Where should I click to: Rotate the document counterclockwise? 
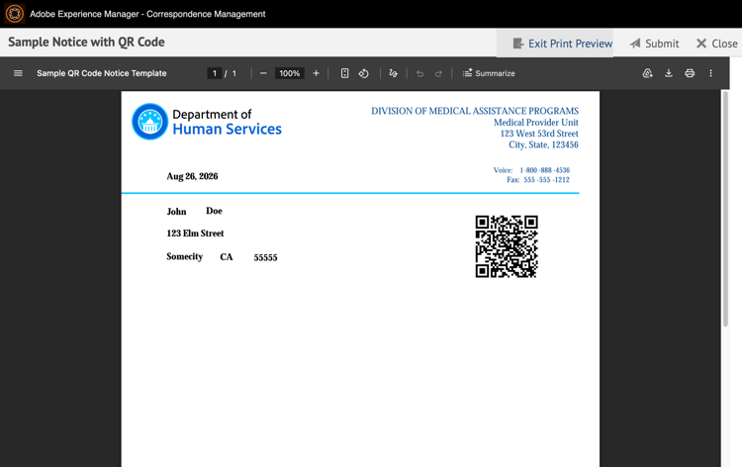pos(363,73)
